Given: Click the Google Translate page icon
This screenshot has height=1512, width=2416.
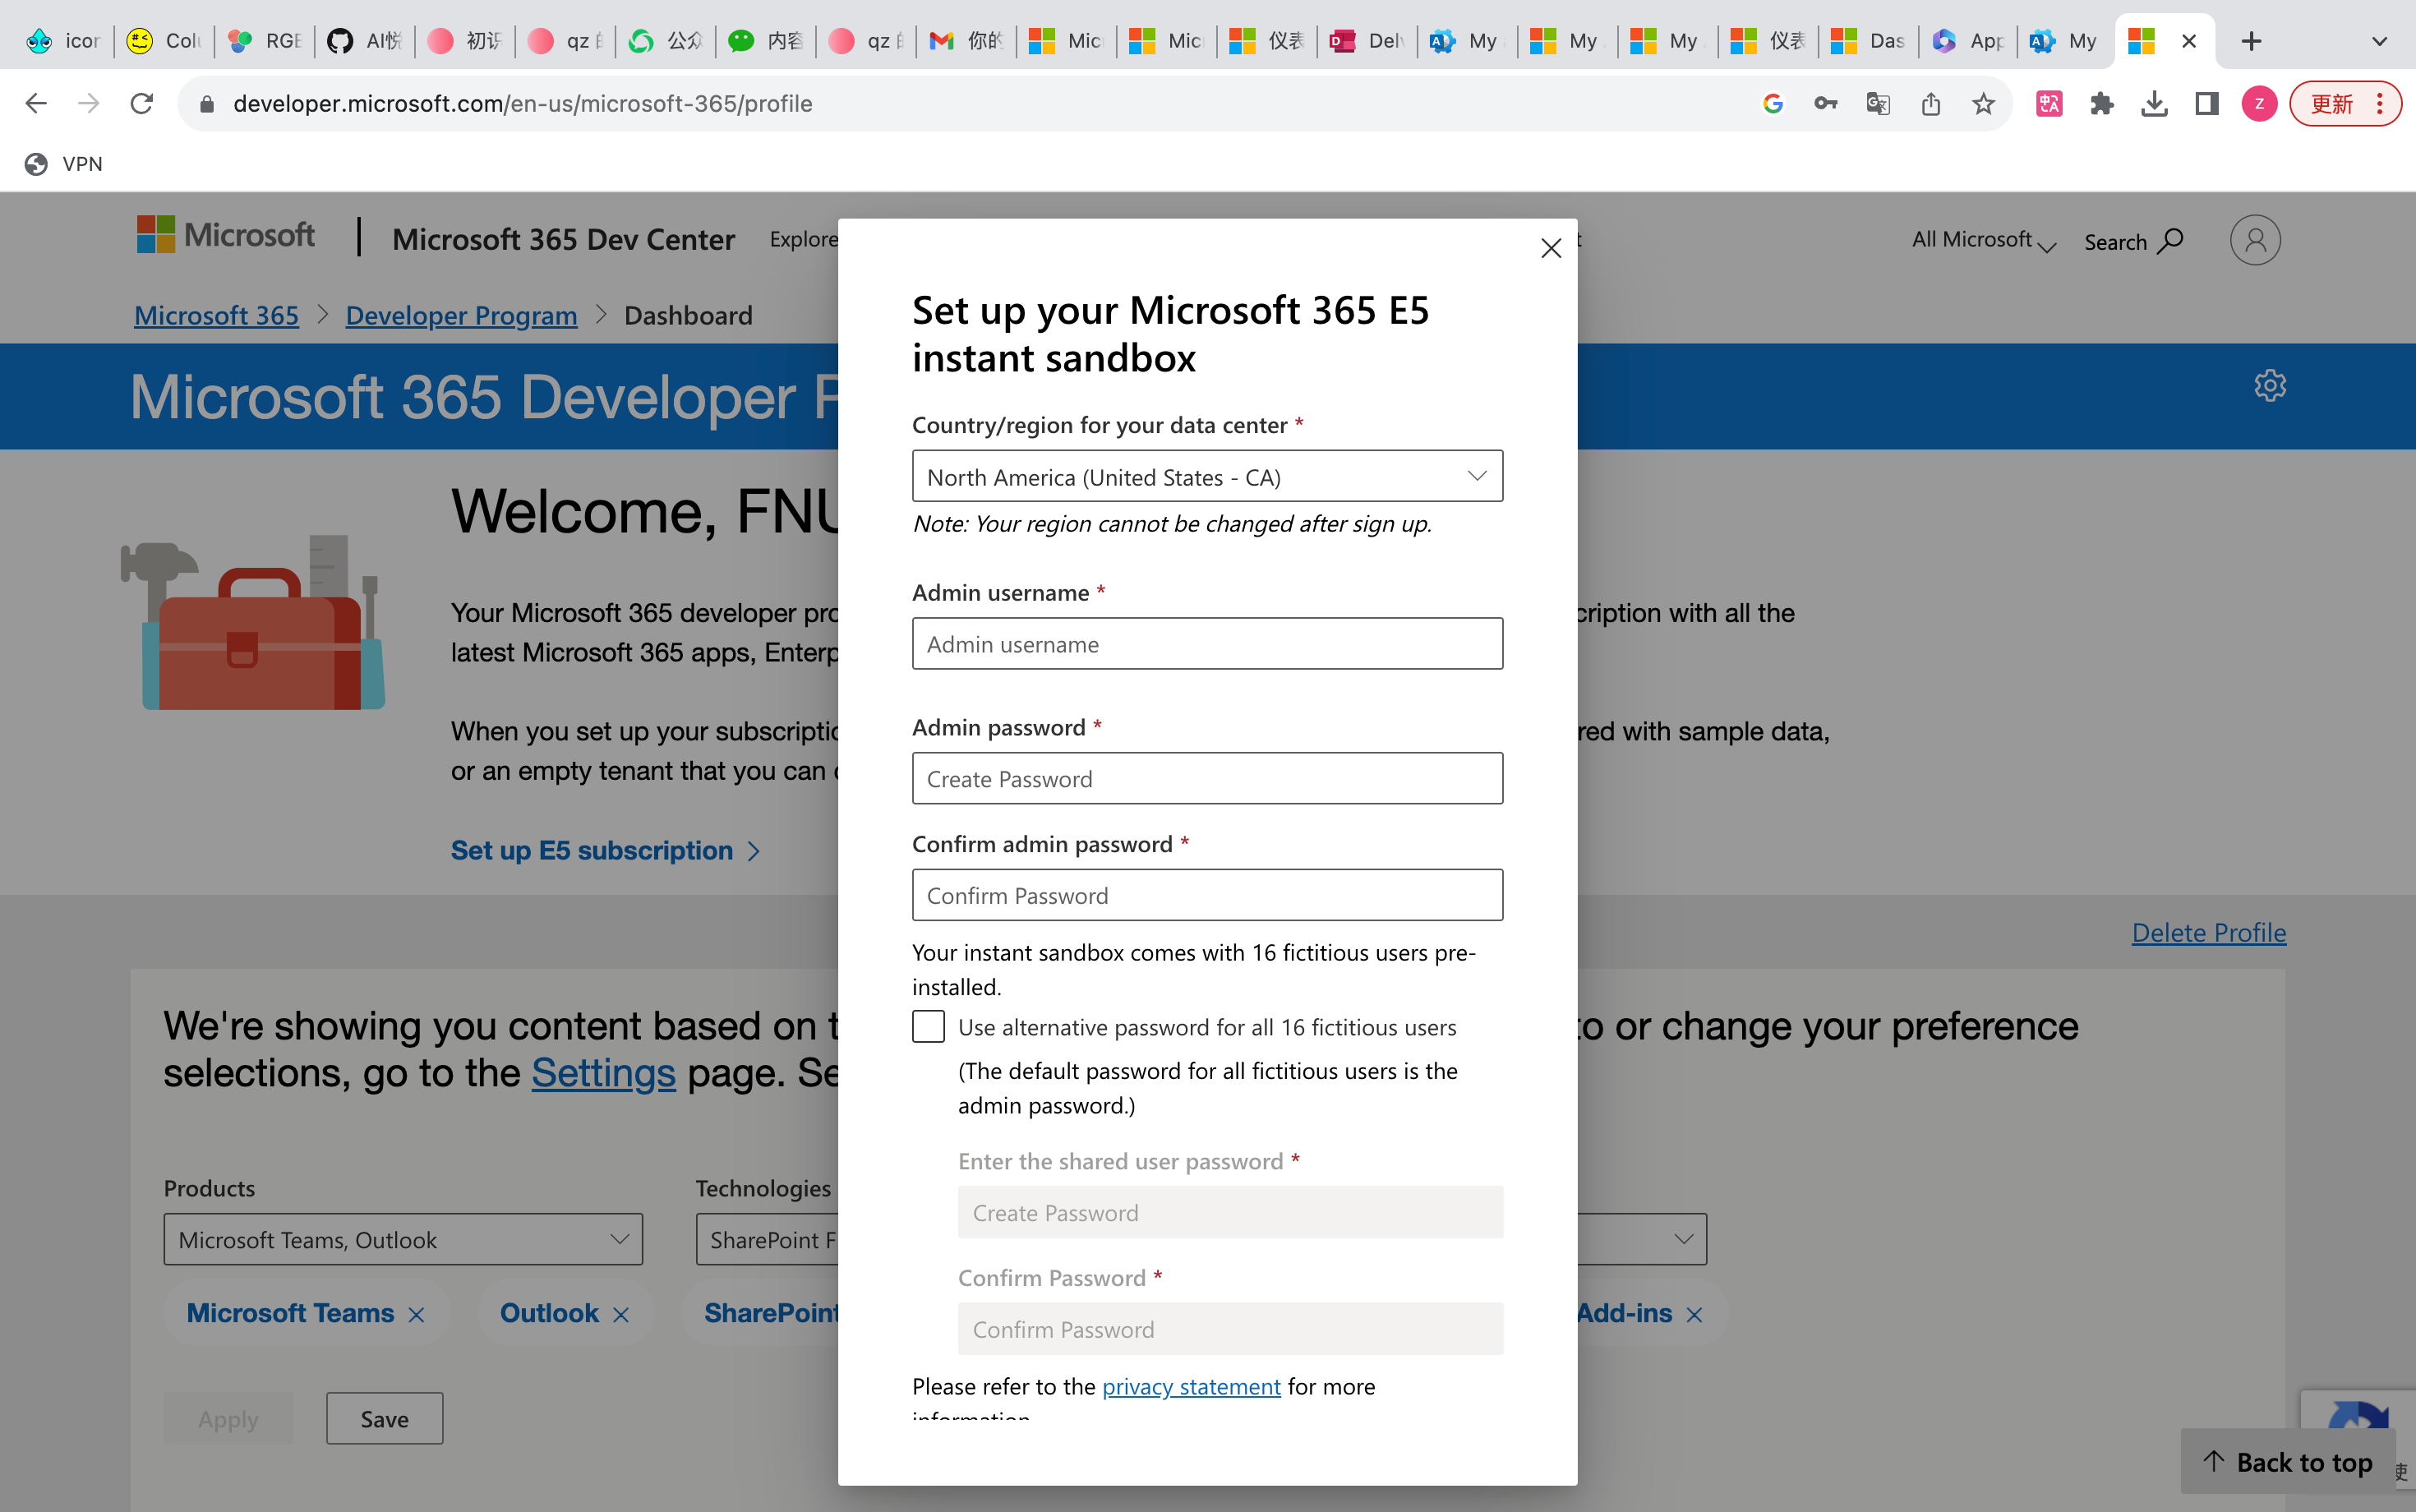Looking at the screenshot, I should 1877,103.
